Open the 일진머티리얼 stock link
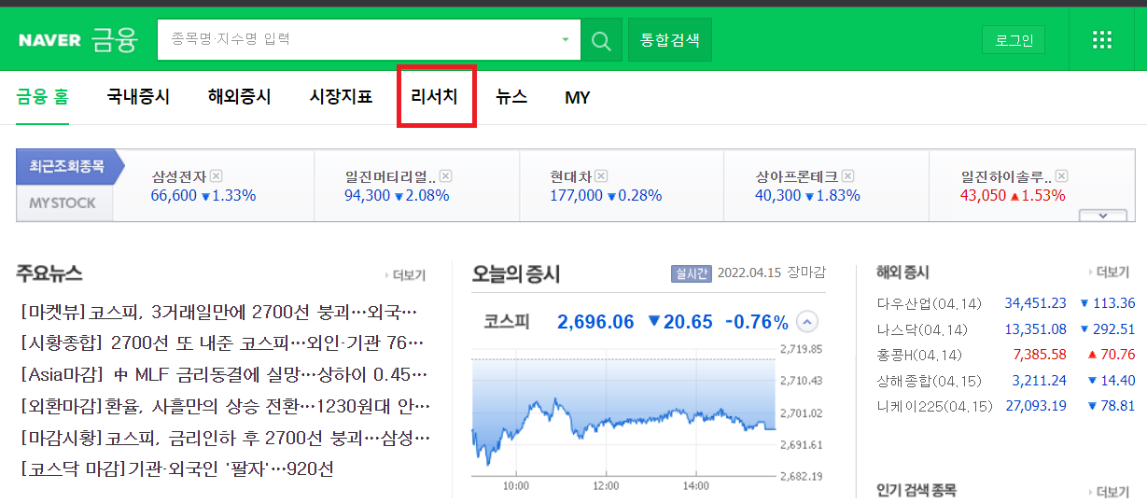Image resolution: width=1147 pixels, height=503 pixels. click(x=390, y=175)
